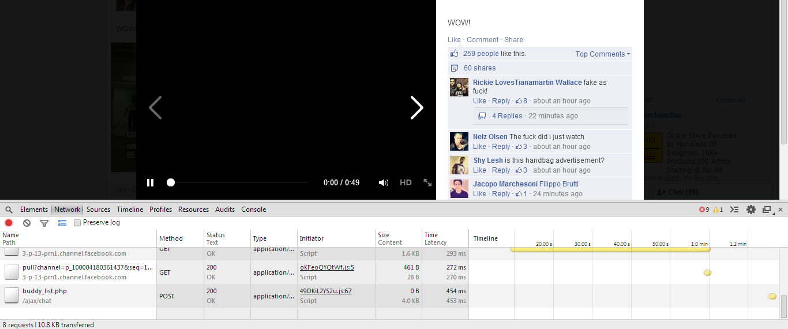Go to next photo with right arrow
This screenshot has width=788, height=329.
pyautogui.click(x=416, y=107)
